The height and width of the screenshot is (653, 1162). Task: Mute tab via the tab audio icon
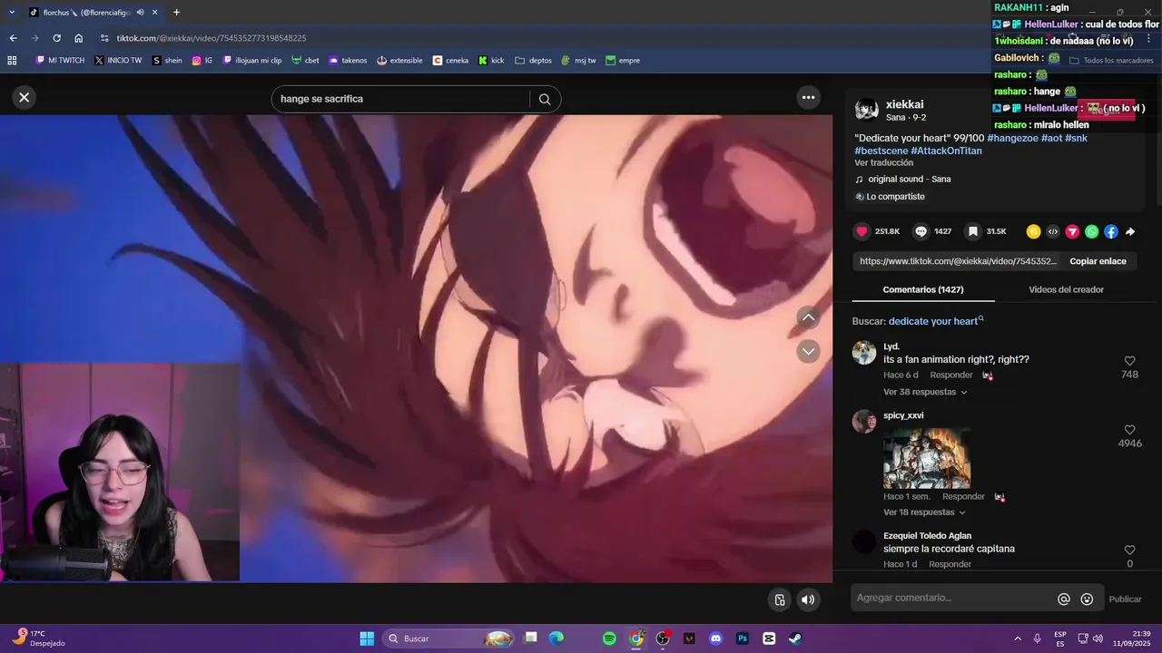tap(140, 12)
